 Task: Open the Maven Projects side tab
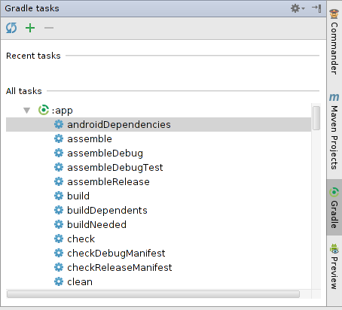tap(334, 132)
